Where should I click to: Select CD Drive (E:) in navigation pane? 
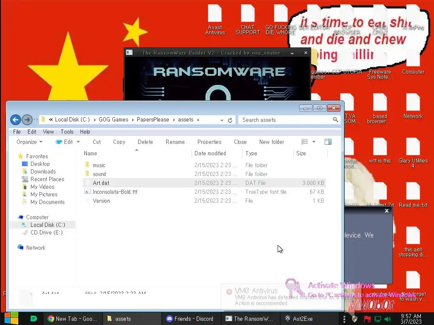(47, 232)
